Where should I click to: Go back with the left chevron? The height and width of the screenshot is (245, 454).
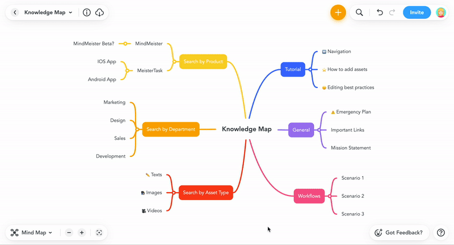click(x=15, y=13)
